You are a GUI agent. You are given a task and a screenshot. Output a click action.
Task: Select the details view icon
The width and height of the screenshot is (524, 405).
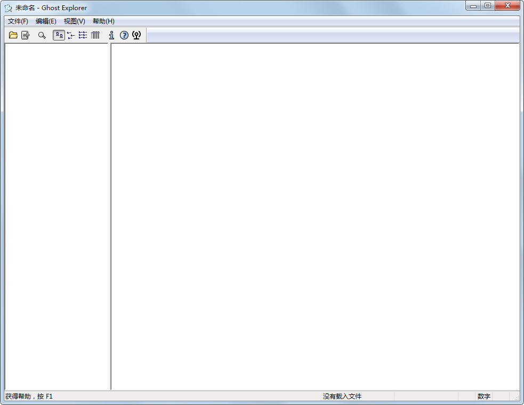pos(95,35)
